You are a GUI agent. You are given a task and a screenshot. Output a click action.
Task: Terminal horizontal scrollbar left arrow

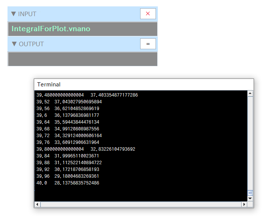[x=37, y=204]
